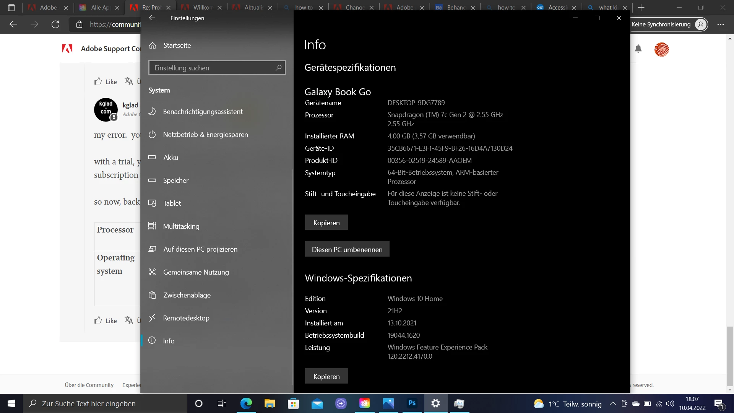Switch to the Behance browser tab
This screenshot has width=734, height=413.
pyautogui.click(x=455, y=7)
